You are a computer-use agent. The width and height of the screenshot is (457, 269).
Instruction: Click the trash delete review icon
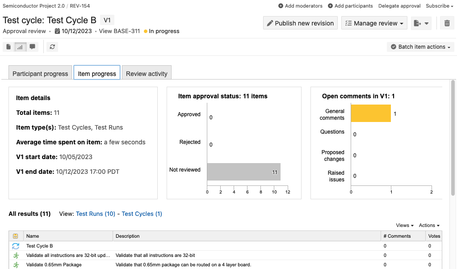coord(447,23)
